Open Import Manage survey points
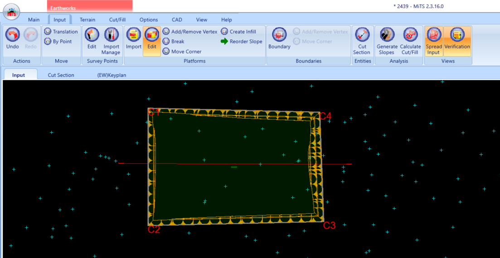This screenshot has width=500, height=258. click(x=111, y=41)
